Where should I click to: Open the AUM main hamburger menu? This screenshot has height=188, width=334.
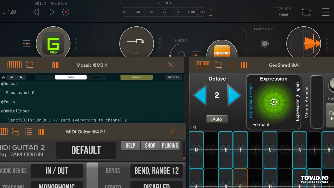(x=326, y=12)
